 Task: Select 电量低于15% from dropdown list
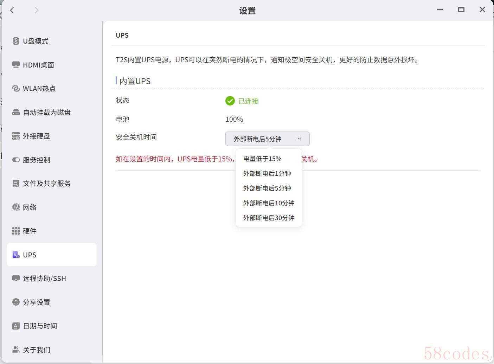(262, 159)
